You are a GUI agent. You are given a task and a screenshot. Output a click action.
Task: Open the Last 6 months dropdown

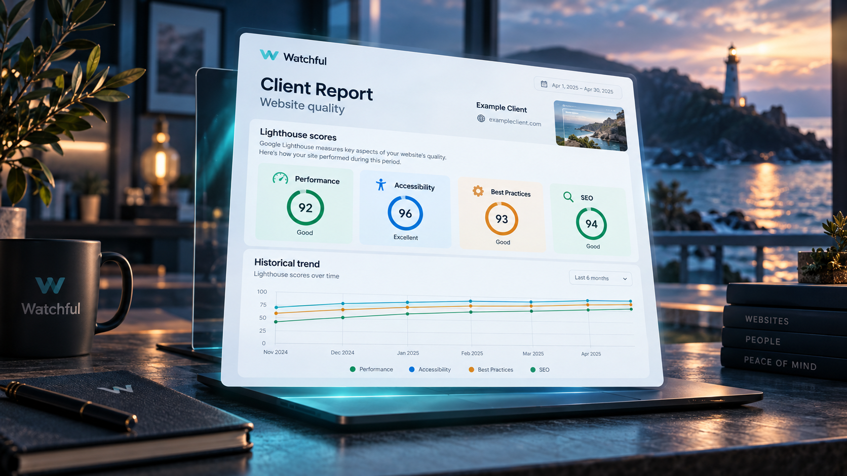(600, 278)
